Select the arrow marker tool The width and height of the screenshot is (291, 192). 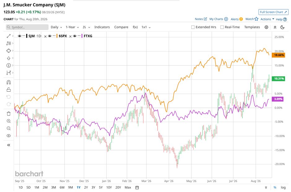click(9, 58)
